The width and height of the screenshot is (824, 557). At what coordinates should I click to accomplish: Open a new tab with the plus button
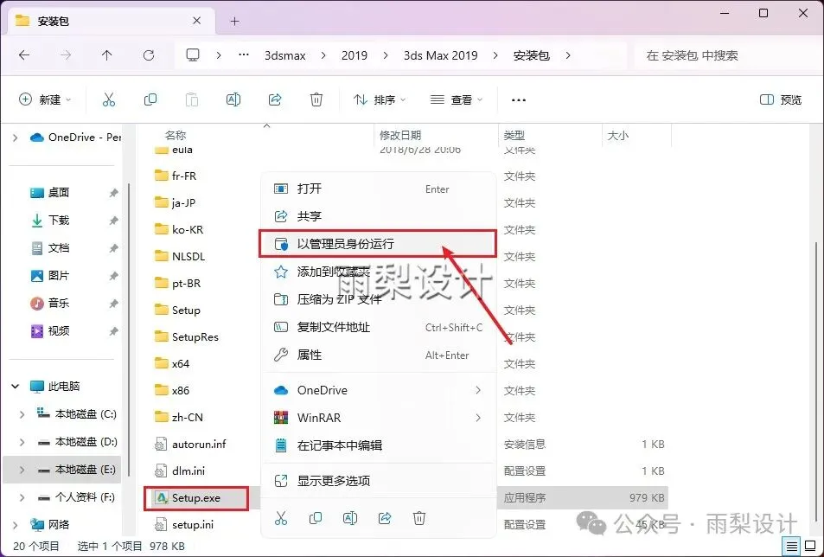coord(235,21)
